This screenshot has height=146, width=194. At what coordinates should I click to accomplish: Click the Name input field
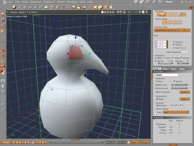[170, 75]
